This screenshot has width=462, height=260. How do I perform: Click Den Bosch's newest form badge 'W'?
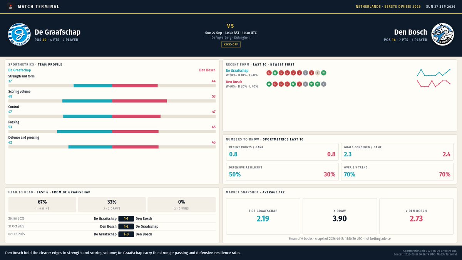click(268, 84)
